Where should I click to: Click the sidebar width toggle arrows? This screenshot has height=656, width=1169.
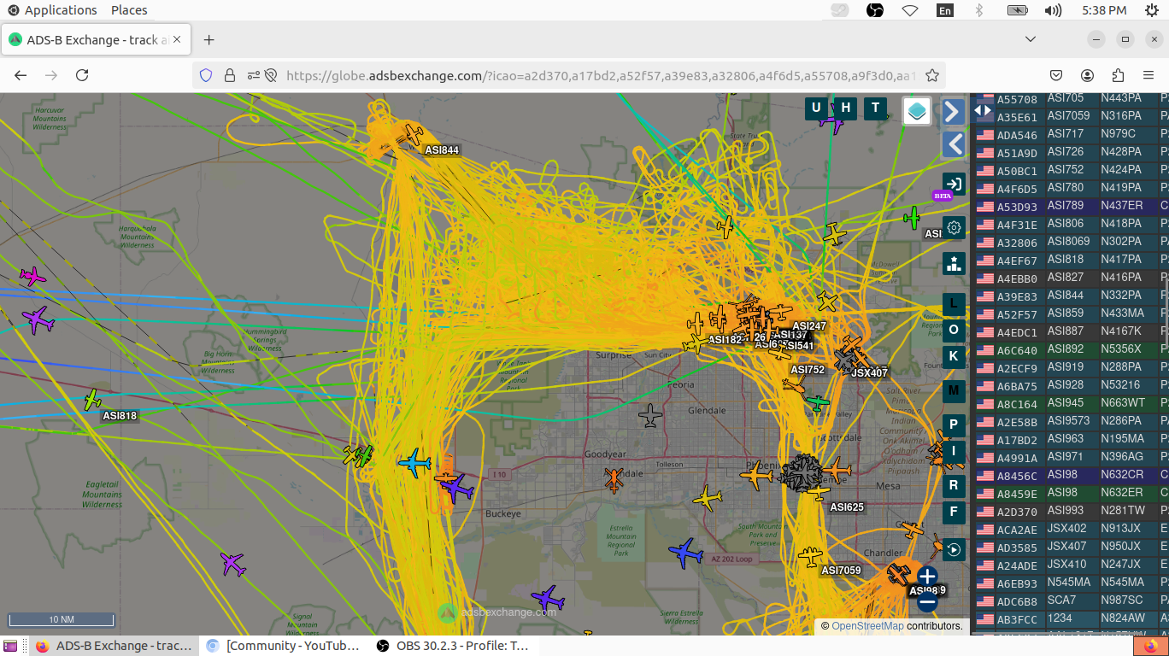click(983, 110)
